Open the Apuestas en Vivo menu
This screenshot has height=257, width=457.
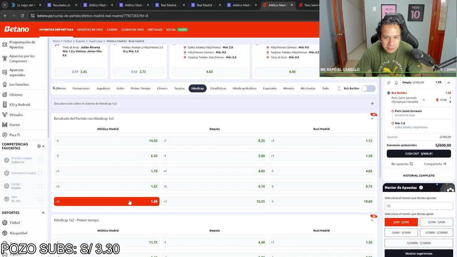coord(90,30)
